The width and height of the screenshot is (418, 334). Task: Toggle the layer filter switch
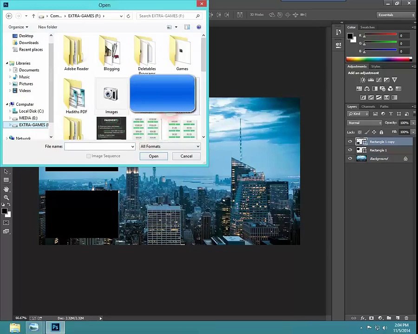pyautogui.click(x=414, y=114)
